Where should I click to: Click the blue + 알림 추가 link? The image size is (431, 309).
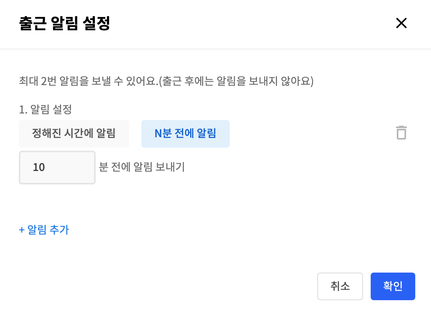click(44, 230)
